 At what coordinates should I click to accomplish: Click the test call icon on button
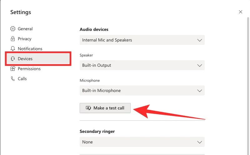[x=88, y=108]
